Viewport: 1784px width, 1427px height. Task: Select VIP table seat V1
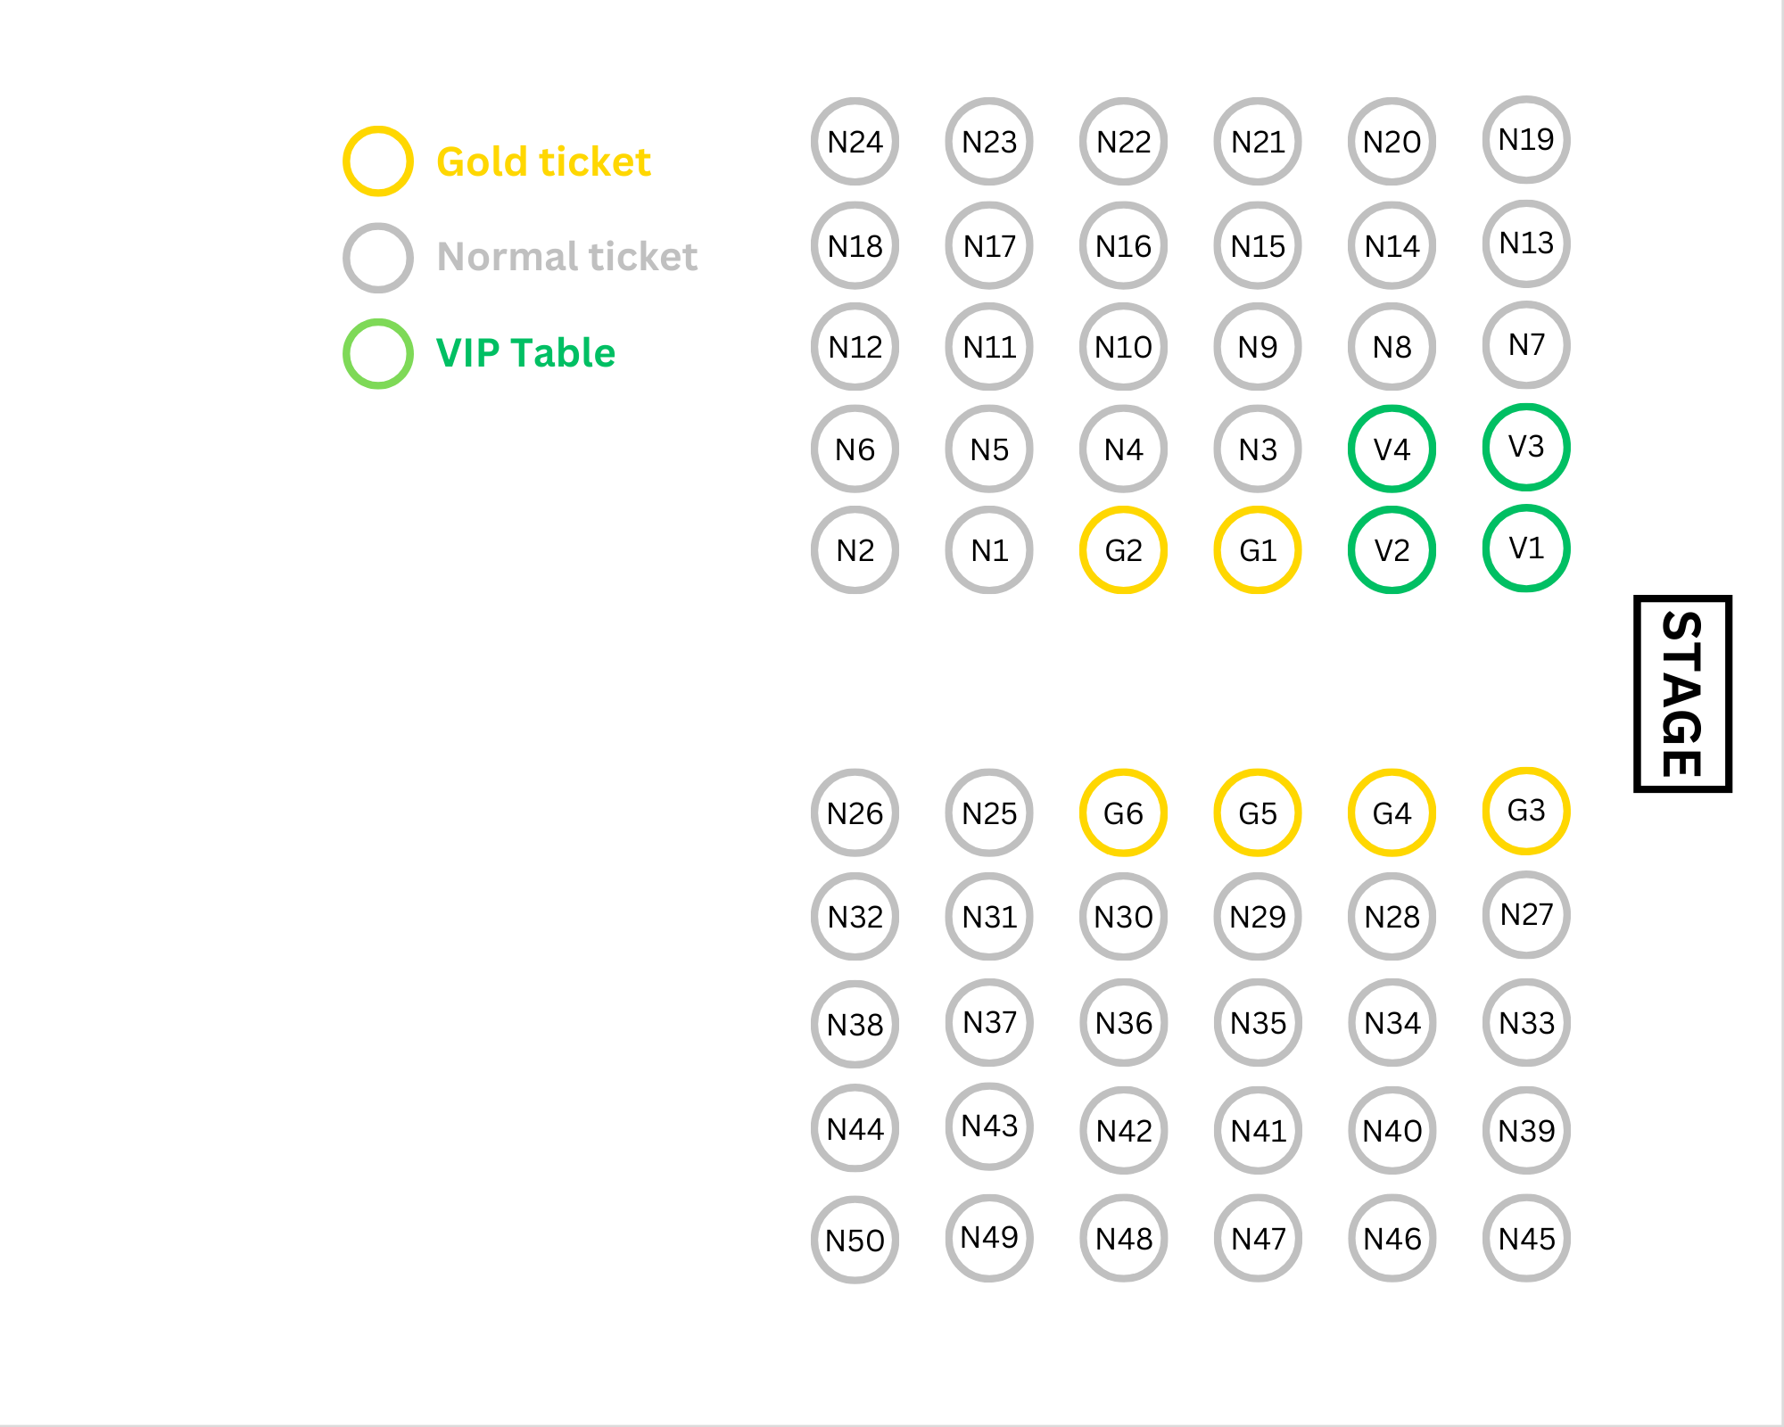tap(1526, 548)
